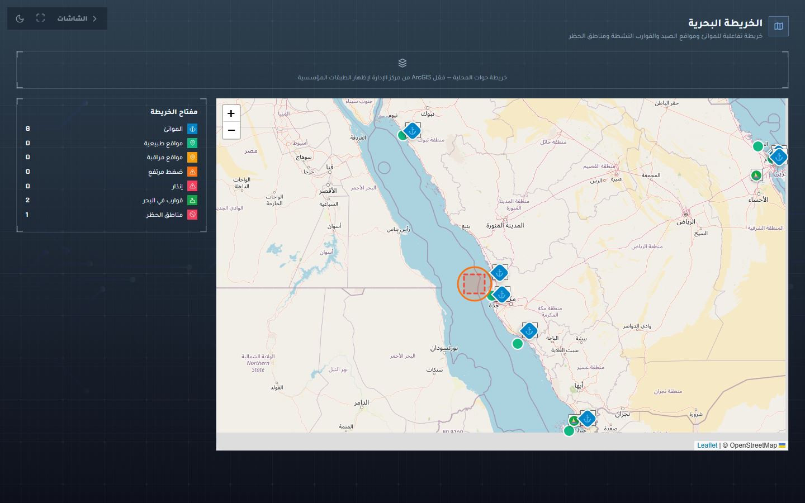This screenshot has width=805, height=503.
Task: Click the ينبع label on the map
Action: pyautogui.click(x=466, y=227)
